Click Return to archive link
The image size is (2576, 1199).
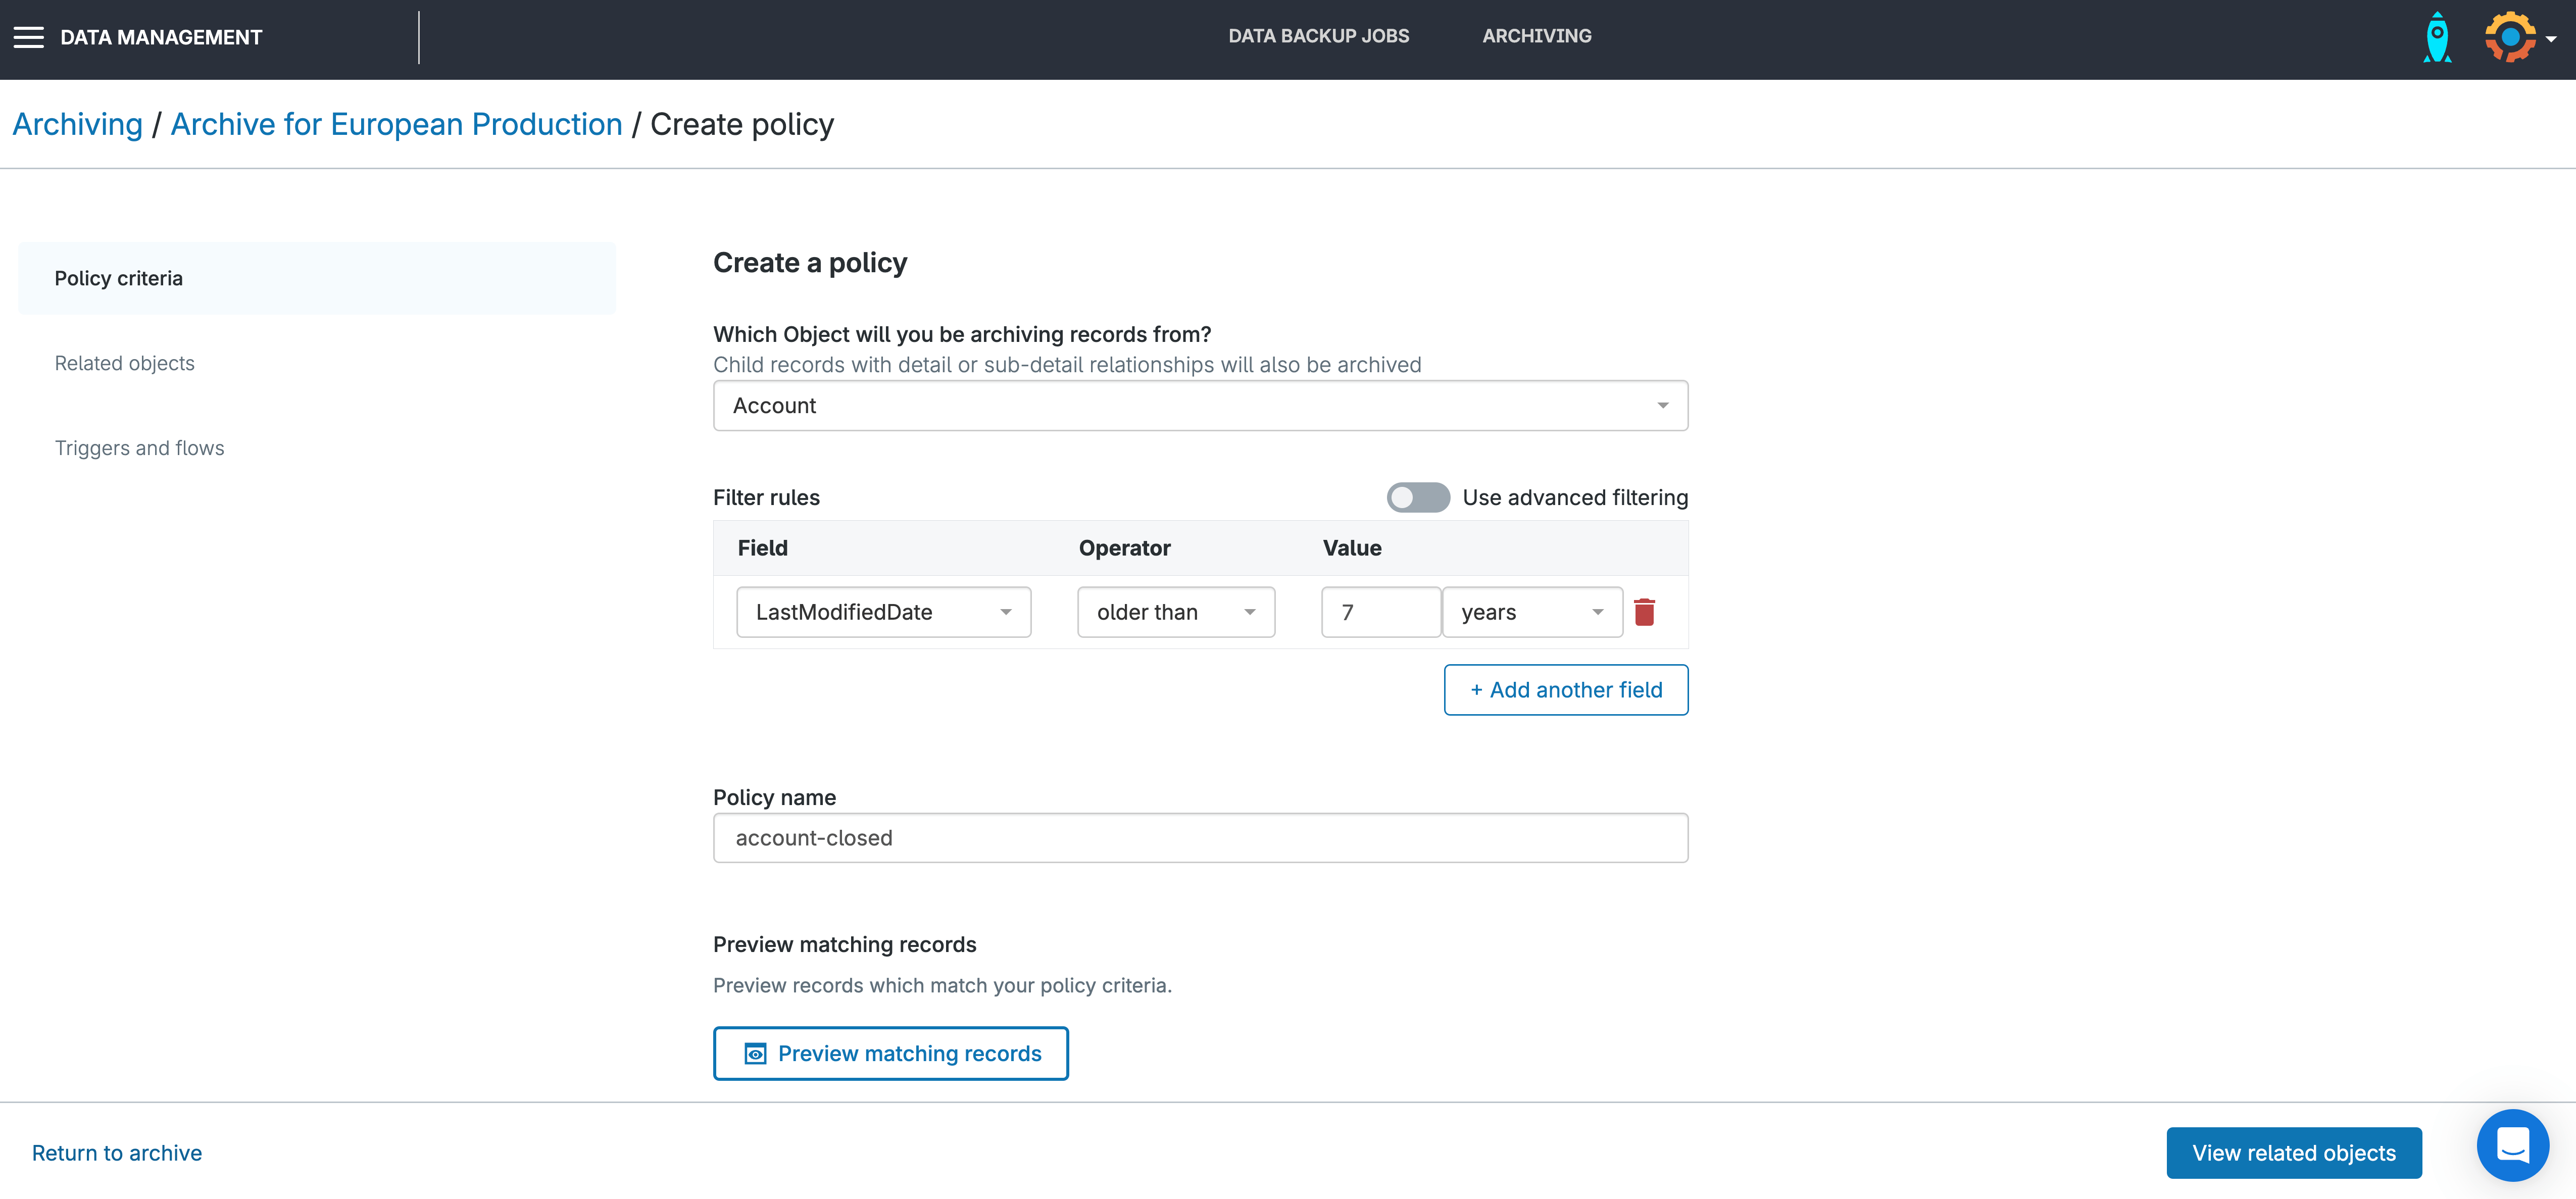tap(117, 1153)
